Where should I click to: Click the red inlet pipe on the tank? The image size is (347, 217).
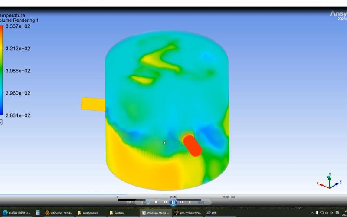(193, 146)
